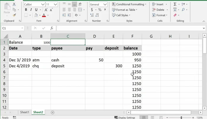Viewport: 207px width, 119px height.
Task: Toggle Wrap Text icon
Action: tap(80, 4)
